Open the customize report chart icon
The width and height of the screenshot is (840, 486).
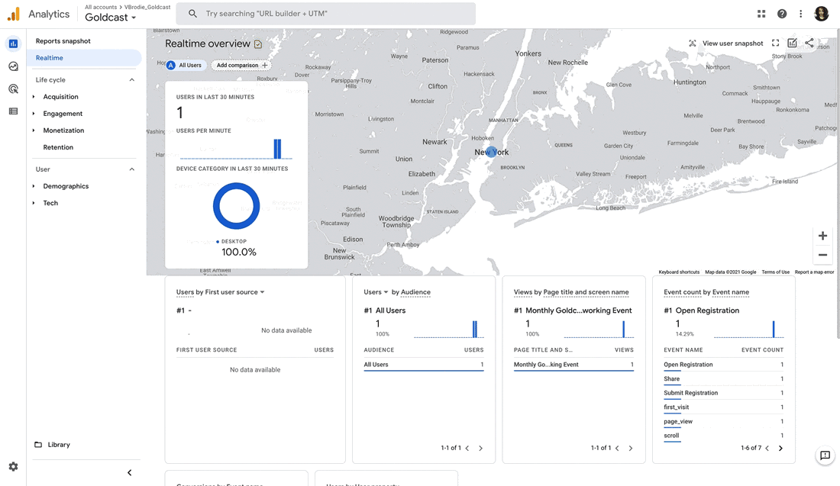(793, 43)
